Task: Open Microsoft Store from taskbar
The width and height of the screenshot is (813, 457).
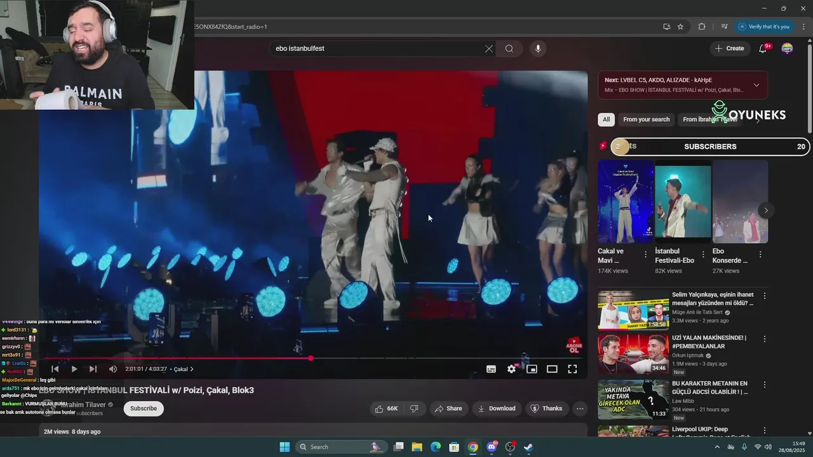Action: coord(454,447)
